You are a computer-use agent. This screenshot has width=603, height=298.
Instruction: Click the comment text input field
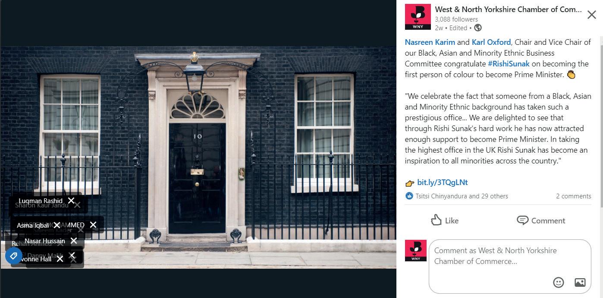(x=510, y=267)
